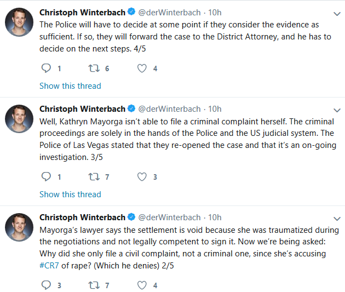Reply to the 4/5 tweet

pos(47,68)
